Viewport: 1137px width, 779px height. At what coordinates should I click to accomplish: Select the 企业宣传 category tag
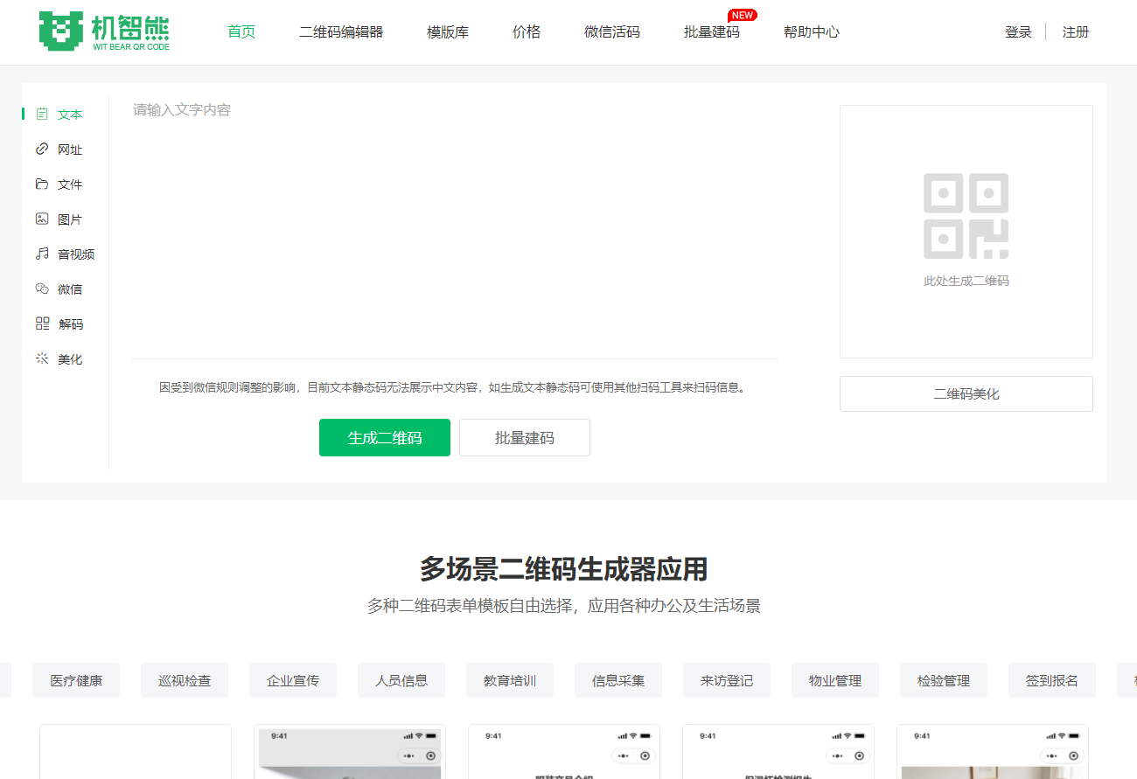[293, 680]
